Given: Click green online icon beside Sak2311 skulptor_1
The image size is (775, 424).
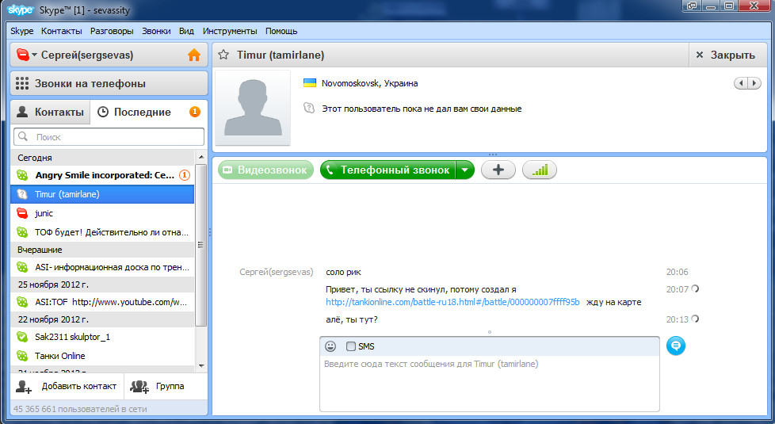Looking at the screenshot, I should coord(22,337).
